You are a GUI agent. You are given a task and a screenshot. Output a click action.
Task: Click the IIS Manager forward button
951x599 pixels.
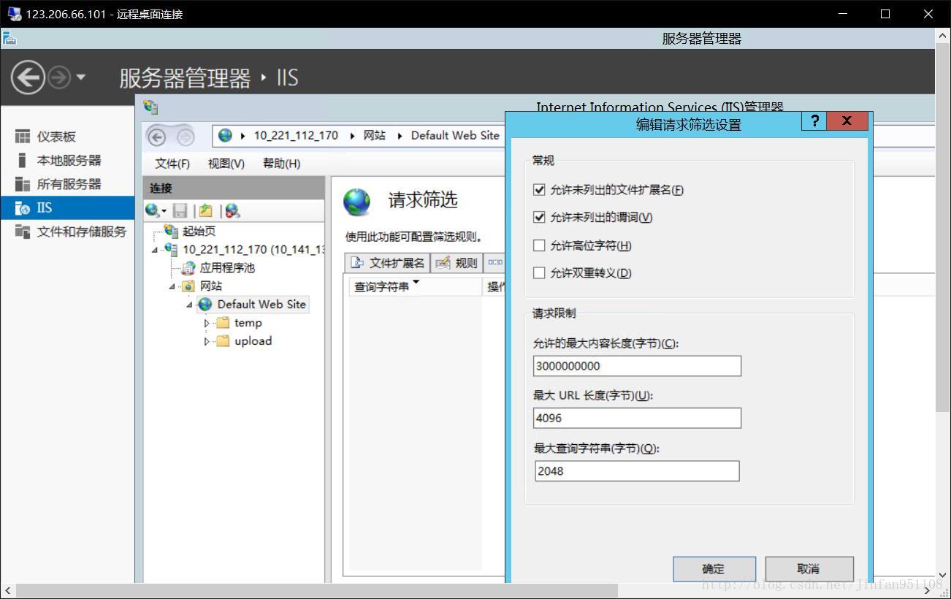tap(186, 137)
